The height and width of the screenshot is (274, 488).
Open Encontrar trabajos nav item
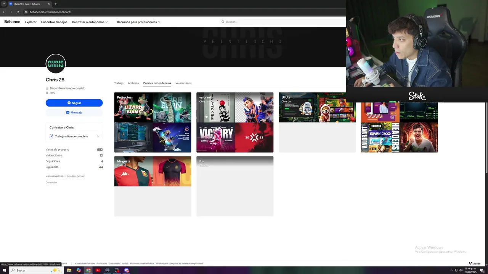[54, 22]
